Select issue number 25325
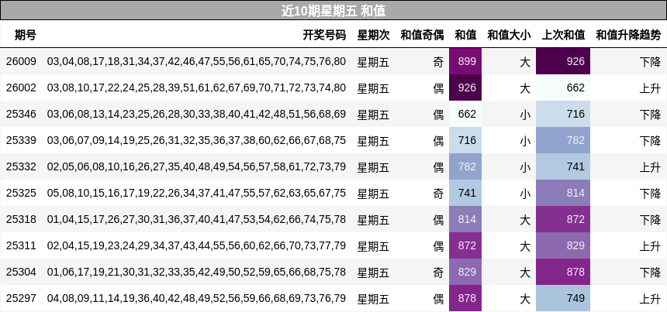This screenshot has width=667, height=312. coord(21,193)
